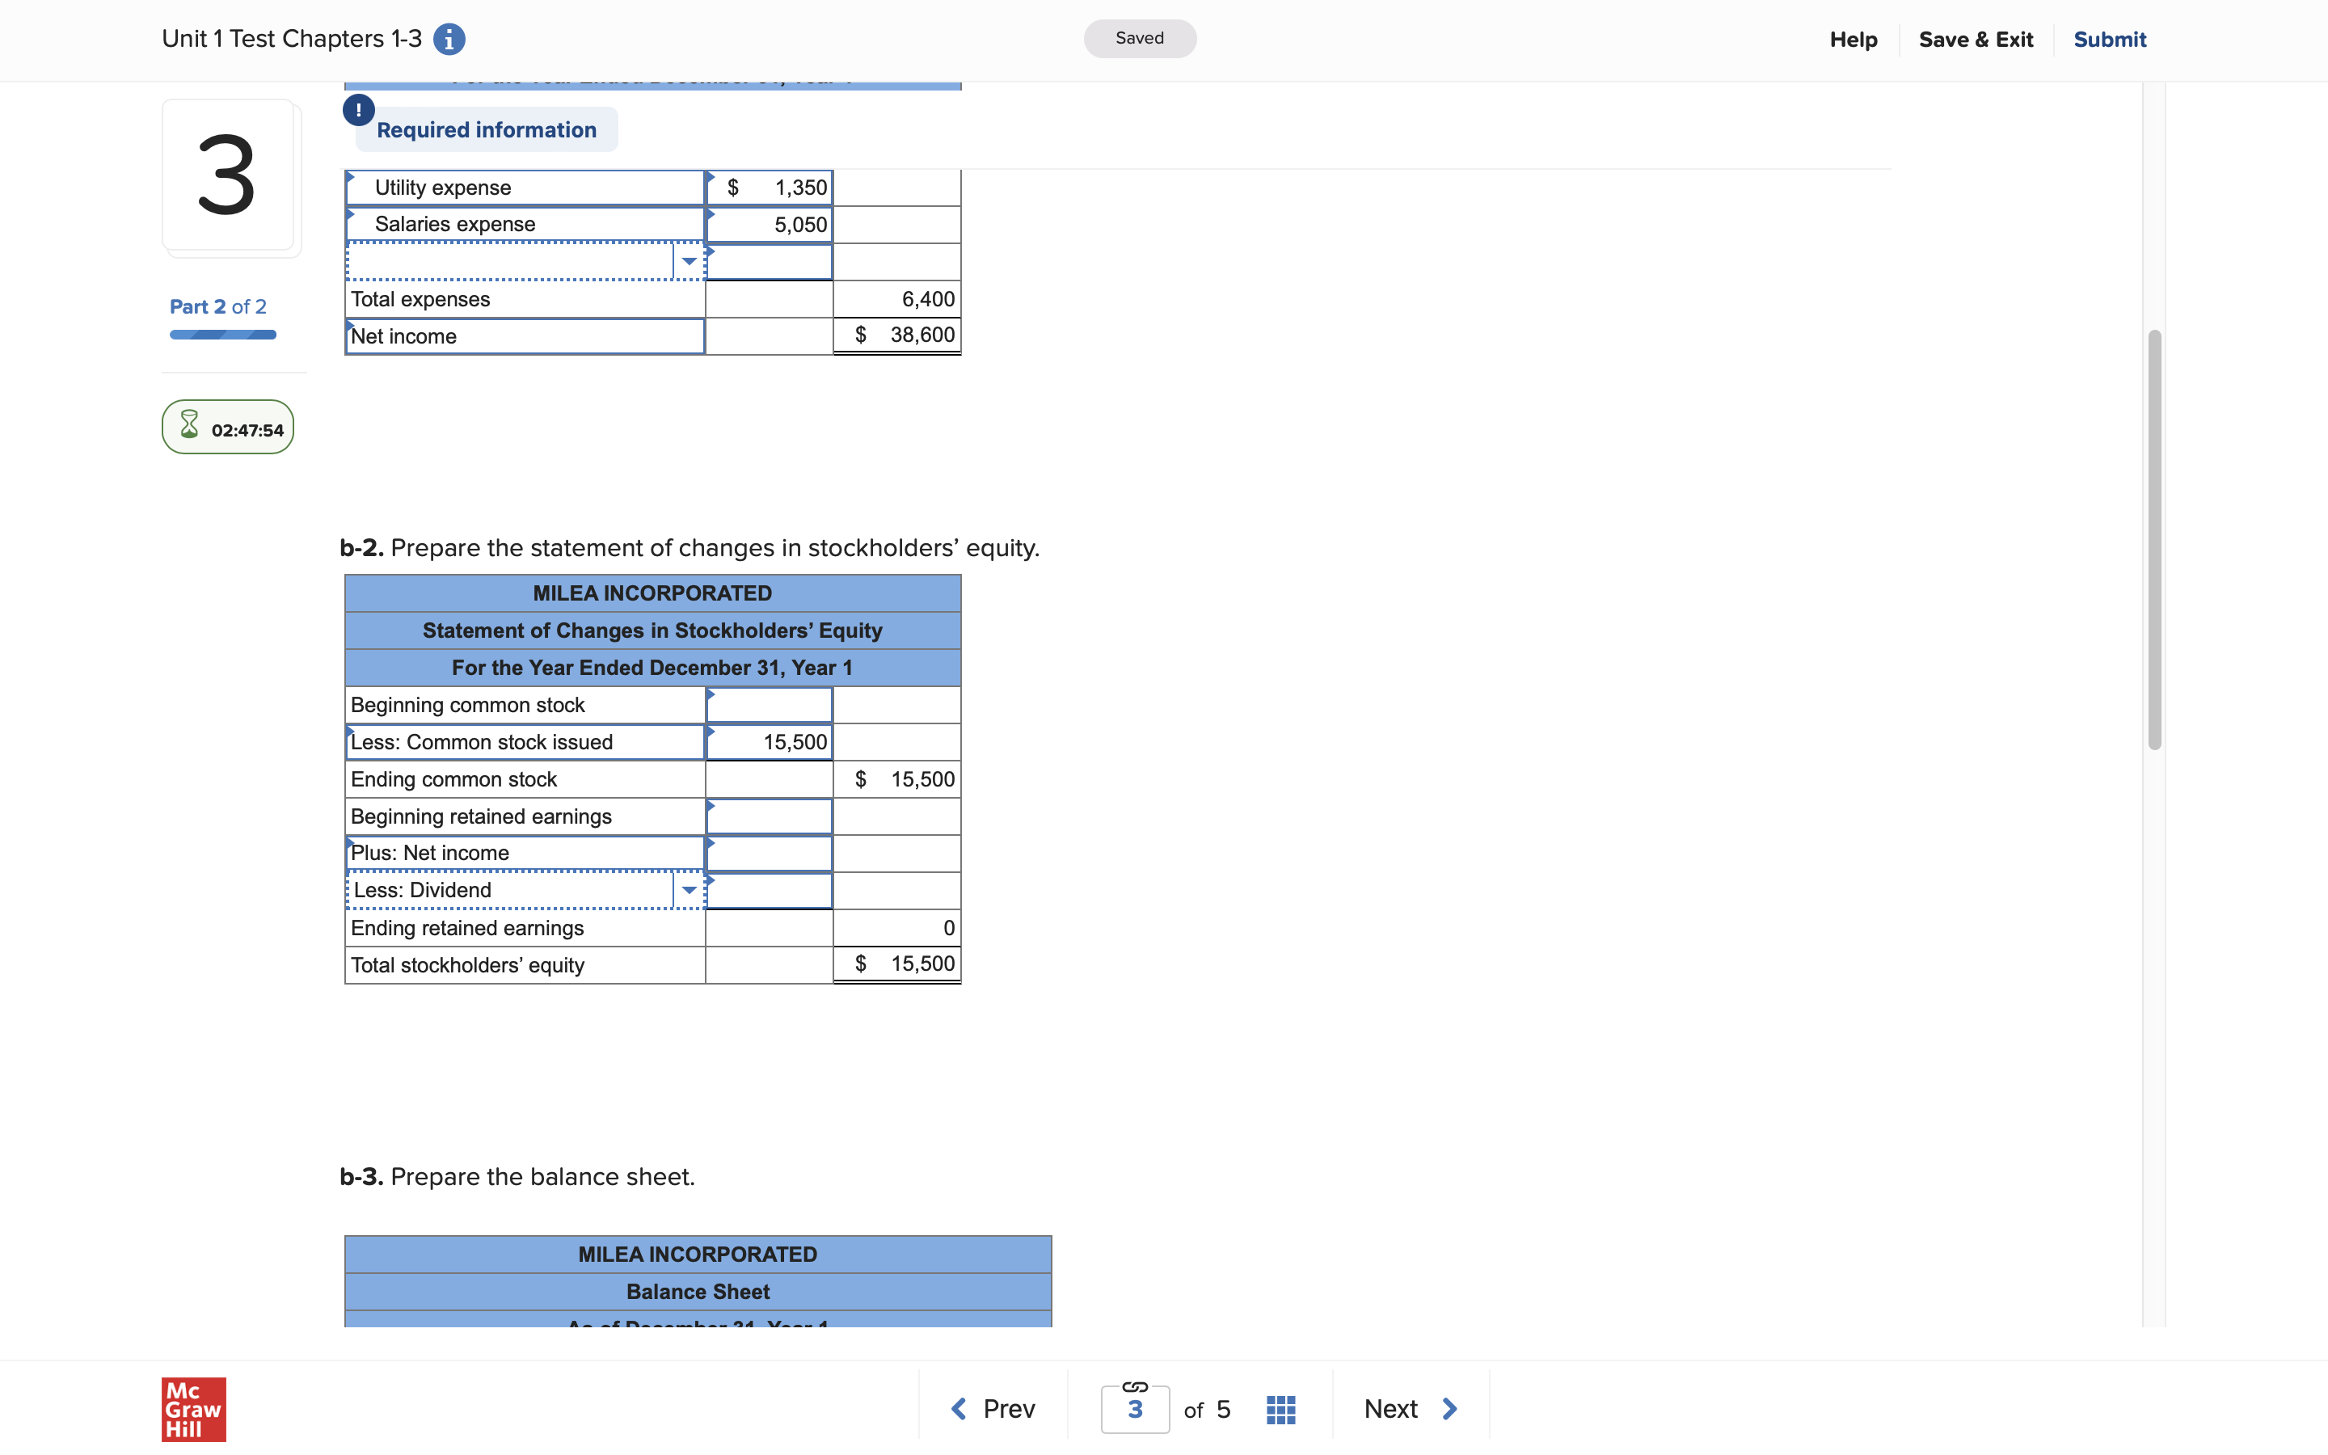The height and width of the screenshot is (1455, 2328).
Task: Click the Help menu item
Action: coord(1853,40)
